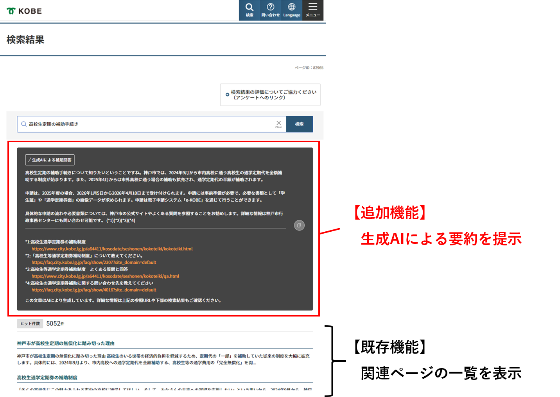Click the KOBE city logo
The width and height of the screenshot is (560, 397).
click(x=24, y=11)
